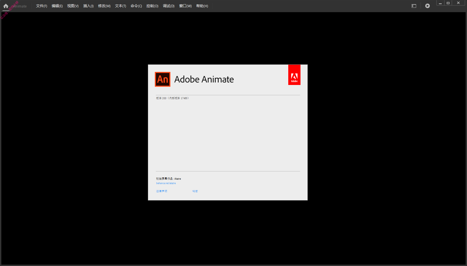Click the Adobe Animate title text

click(x=204, y=79)
